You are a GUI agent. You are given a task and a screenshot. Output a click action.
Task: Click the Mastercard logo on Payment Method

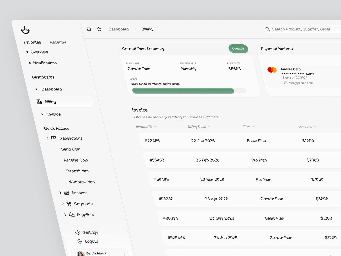pyautogui.click(x=272, y=69)
